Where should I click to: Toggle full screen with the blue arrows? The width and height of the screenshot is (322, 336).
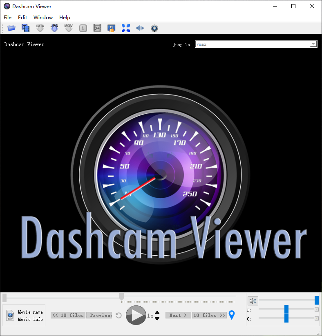pyautogui.click(x=126, y=28)
